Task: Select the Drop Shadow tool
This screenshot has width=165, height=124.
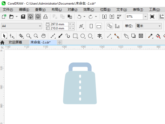Action: pyautogui.click(x=133, y=36)
